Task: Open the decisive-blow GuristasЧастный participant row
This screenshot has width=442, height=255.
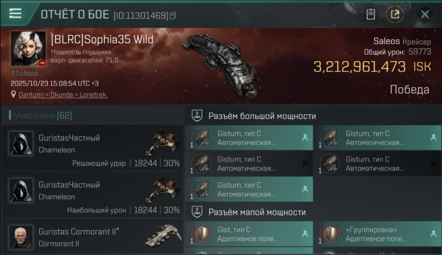Action: coord(92,148)
